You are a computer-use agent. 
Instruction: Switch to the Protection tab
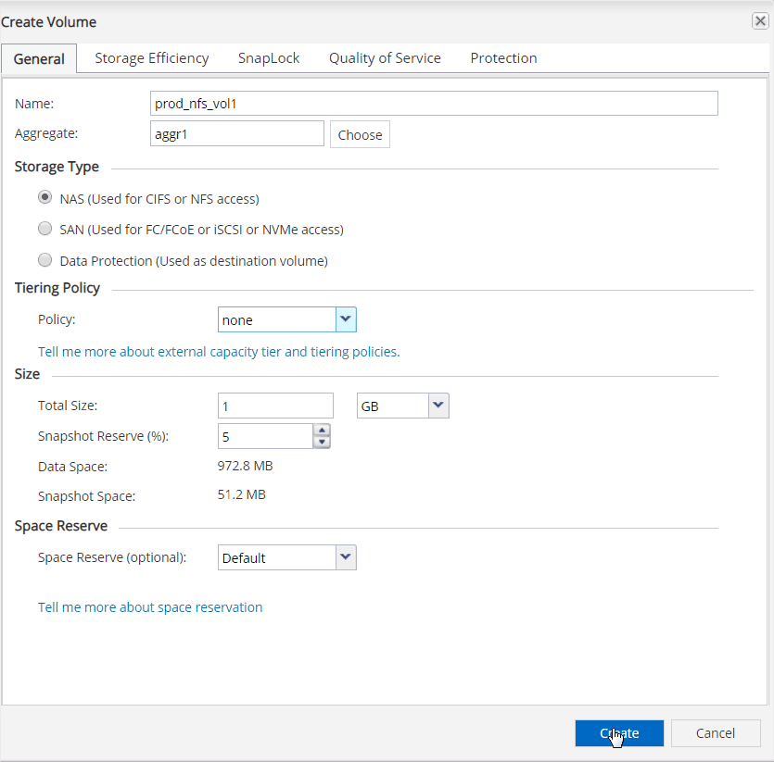point(503,57)
